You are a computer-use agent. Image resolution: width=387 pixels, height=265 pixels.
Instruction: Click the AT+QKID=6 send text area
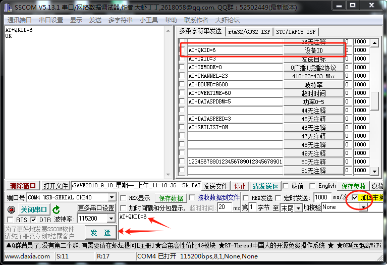tap(250, 226)
